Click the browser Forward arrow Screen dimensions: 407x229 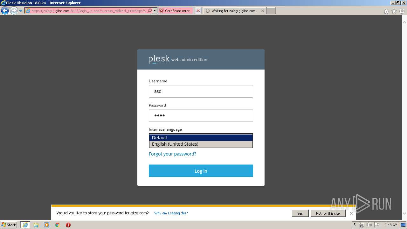(14, 11)
